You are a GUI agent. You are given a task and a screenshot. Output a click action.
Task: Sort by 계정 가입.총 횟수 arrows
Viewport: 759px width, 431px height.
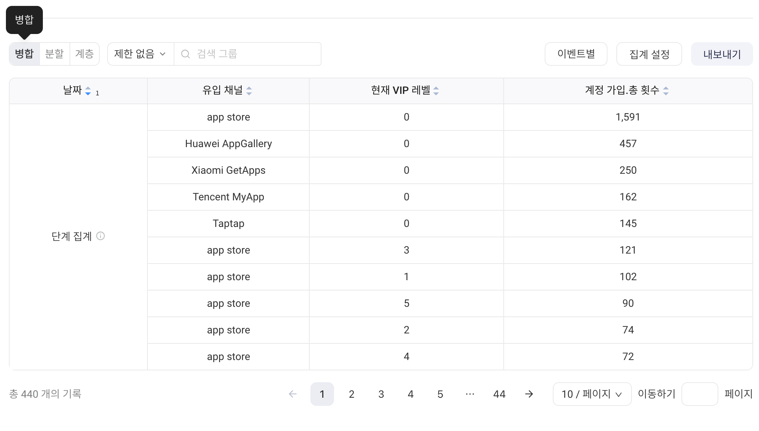click(666, 91)
